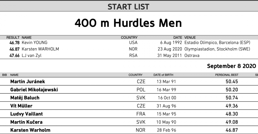This screenshot has height=134, width=258.
Task: Click the DATE of BIRTH column header
Action: click(x=163, y=75)
